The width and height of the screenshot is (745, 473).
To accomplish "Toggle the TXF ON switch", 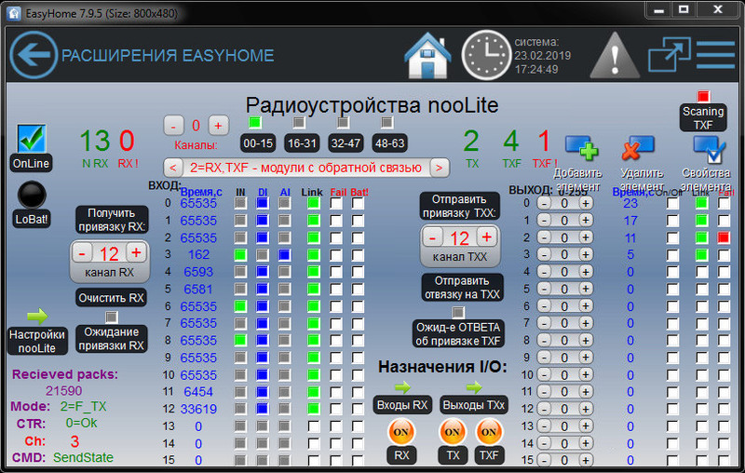I will (x=488, y=432).
